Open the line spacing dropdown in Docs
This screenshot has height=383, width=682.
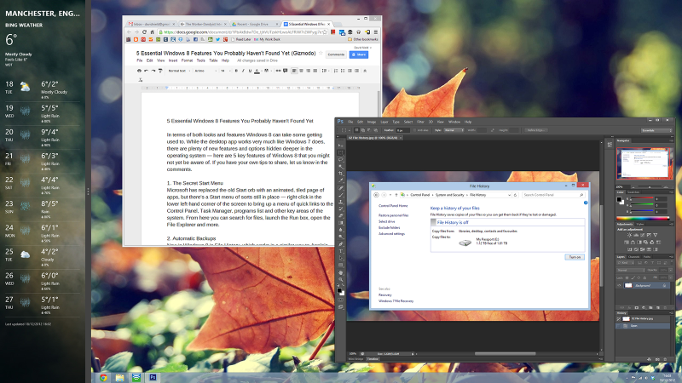[x=325, y=71]
